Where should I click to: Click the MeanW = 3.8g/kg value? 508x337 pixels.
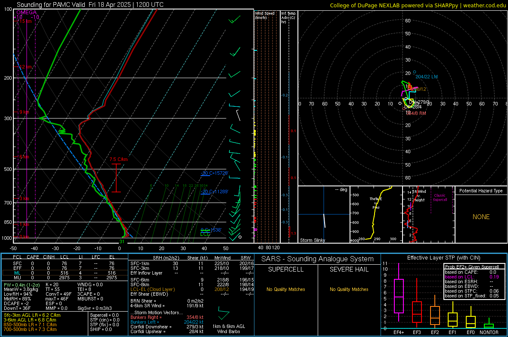[x=21, y=289]
